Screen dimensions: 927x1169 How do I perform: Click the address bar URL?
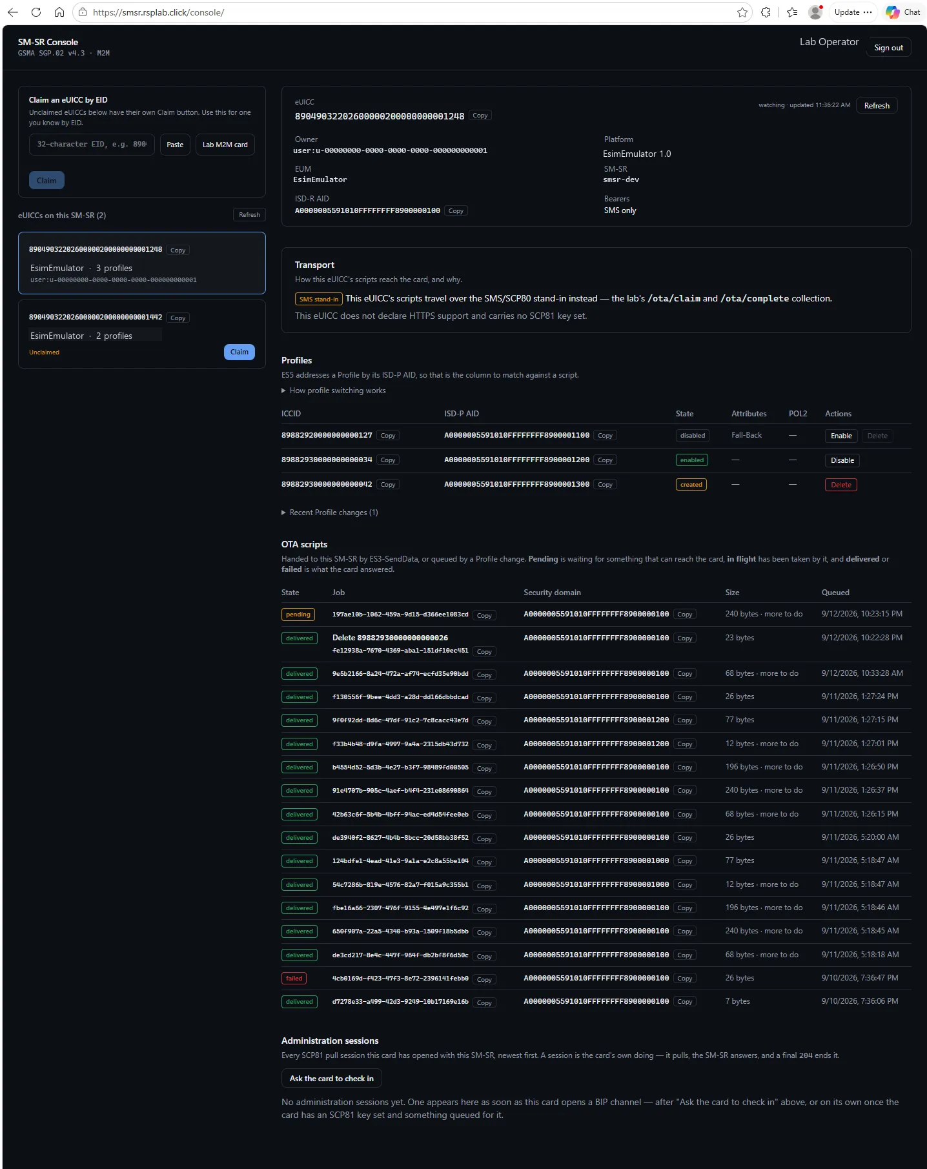158,12
